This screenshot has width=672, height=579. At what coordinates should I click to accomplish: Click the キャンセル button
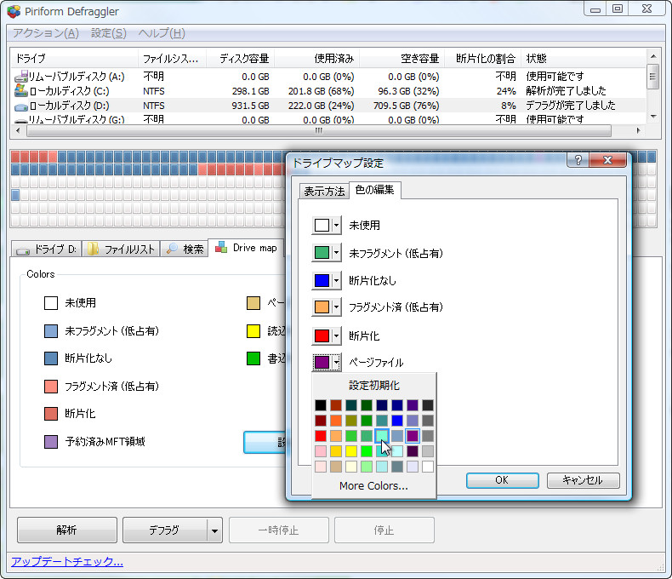(584, 480)
